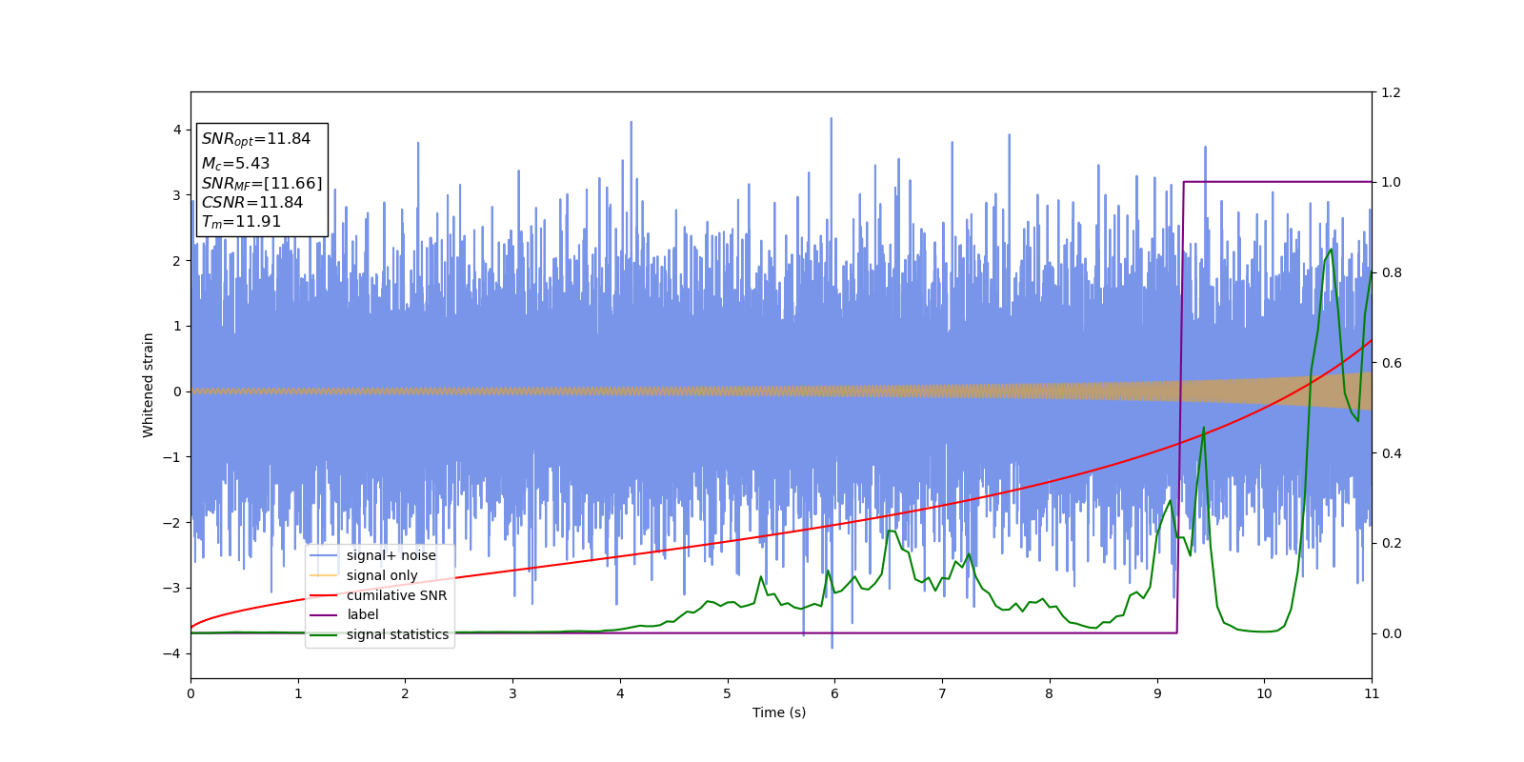Click the SNR_MF=[11.66] annotation text
The height and width of the screenshot is (762, 1524).
point(262,184)
